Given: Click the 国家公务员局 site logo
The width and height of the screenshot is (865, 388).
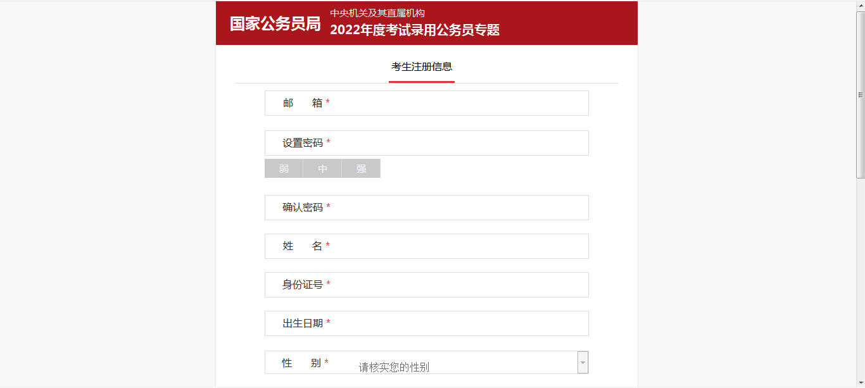Looking at the screenshot, I should tap(275, 23).
